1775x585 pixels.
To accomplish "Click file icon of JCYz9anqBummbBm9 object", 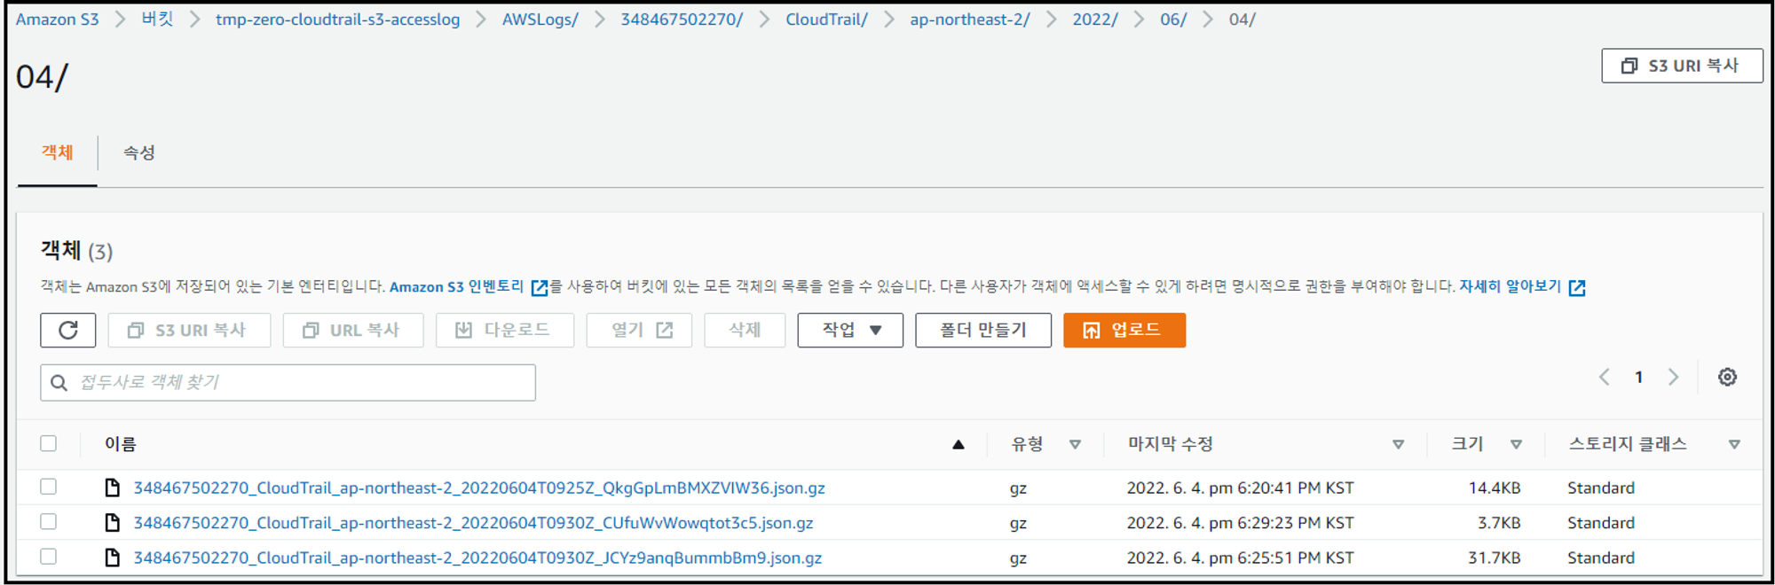I will tap(113, 558).
